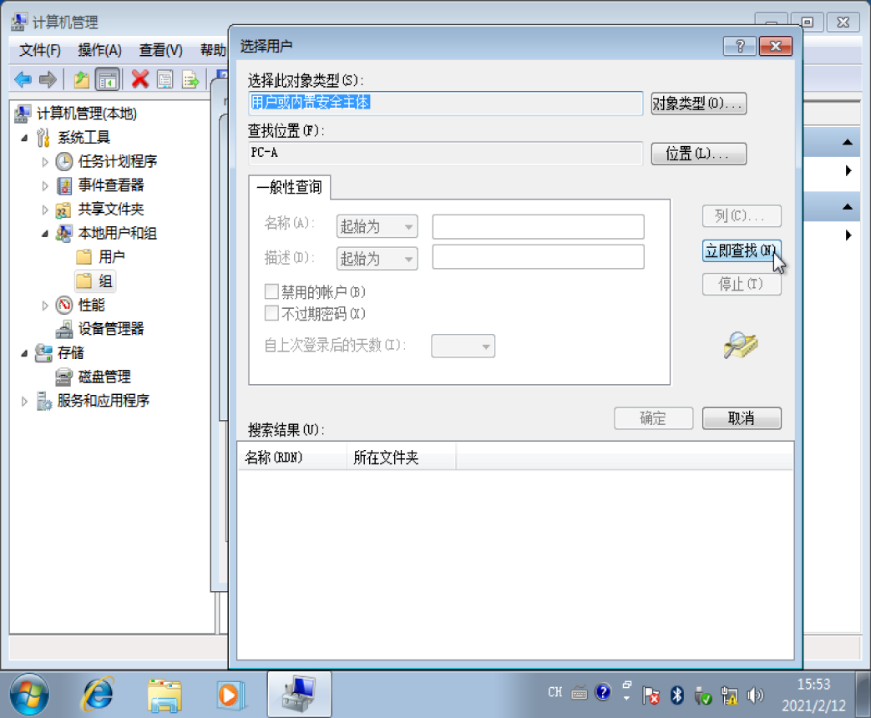Select 存储 node in the tree

click(70, 352)
